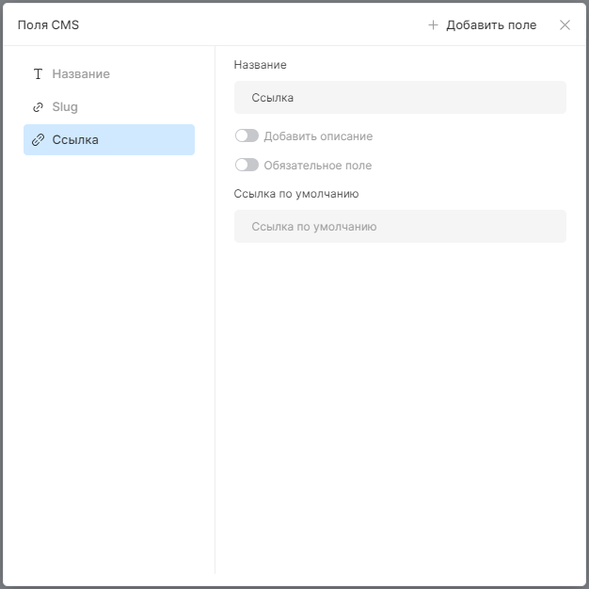Click the Ссылка по умолчанию heading label
The image size is (589, 589).
pos(296,194)
